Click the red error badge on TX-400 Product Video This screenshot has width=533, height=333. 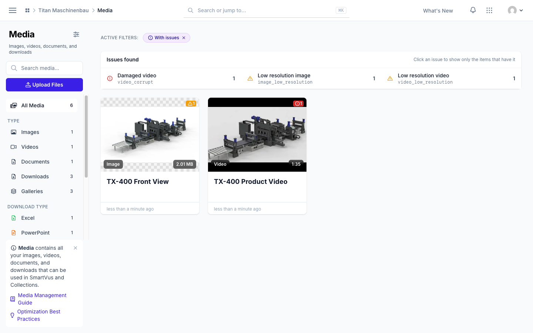click(x=298, y=104)
